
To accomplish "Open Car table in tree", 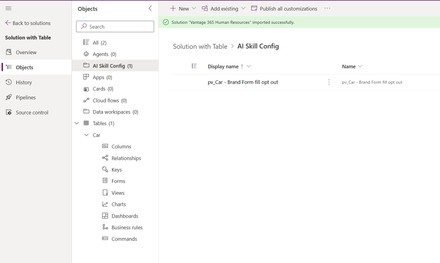I will [96, 135].
